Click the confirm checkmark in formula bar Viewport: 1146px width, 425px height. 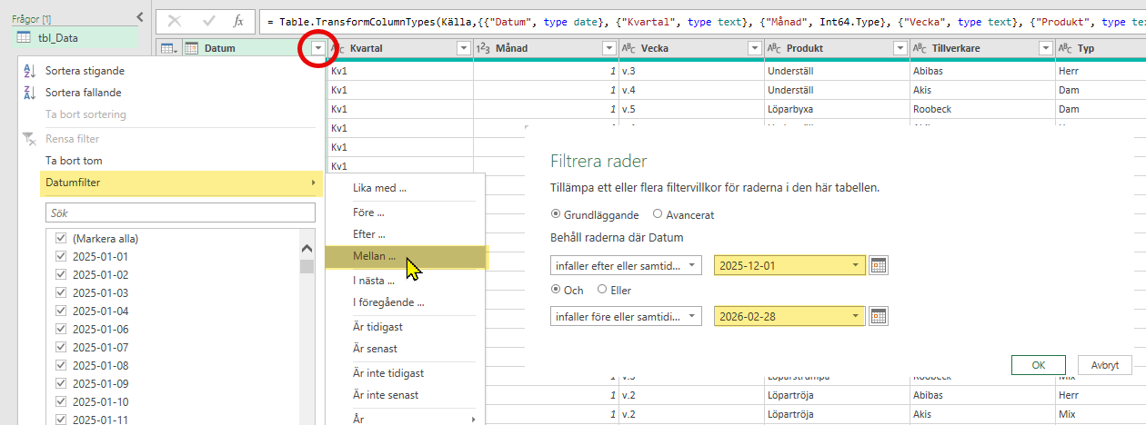207,20
